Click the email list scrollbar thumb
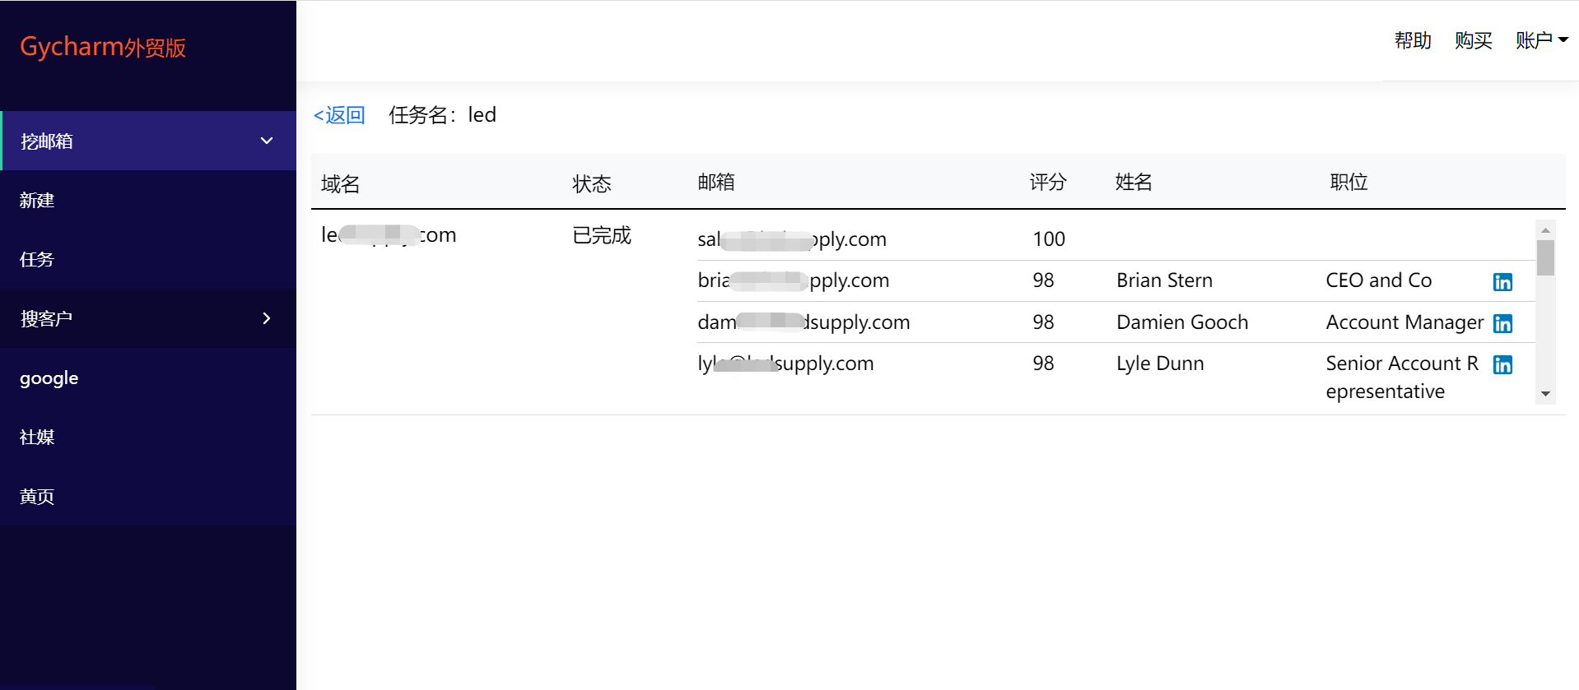The height and width of the screenshot is (690, 1579). coord(1545,257)
